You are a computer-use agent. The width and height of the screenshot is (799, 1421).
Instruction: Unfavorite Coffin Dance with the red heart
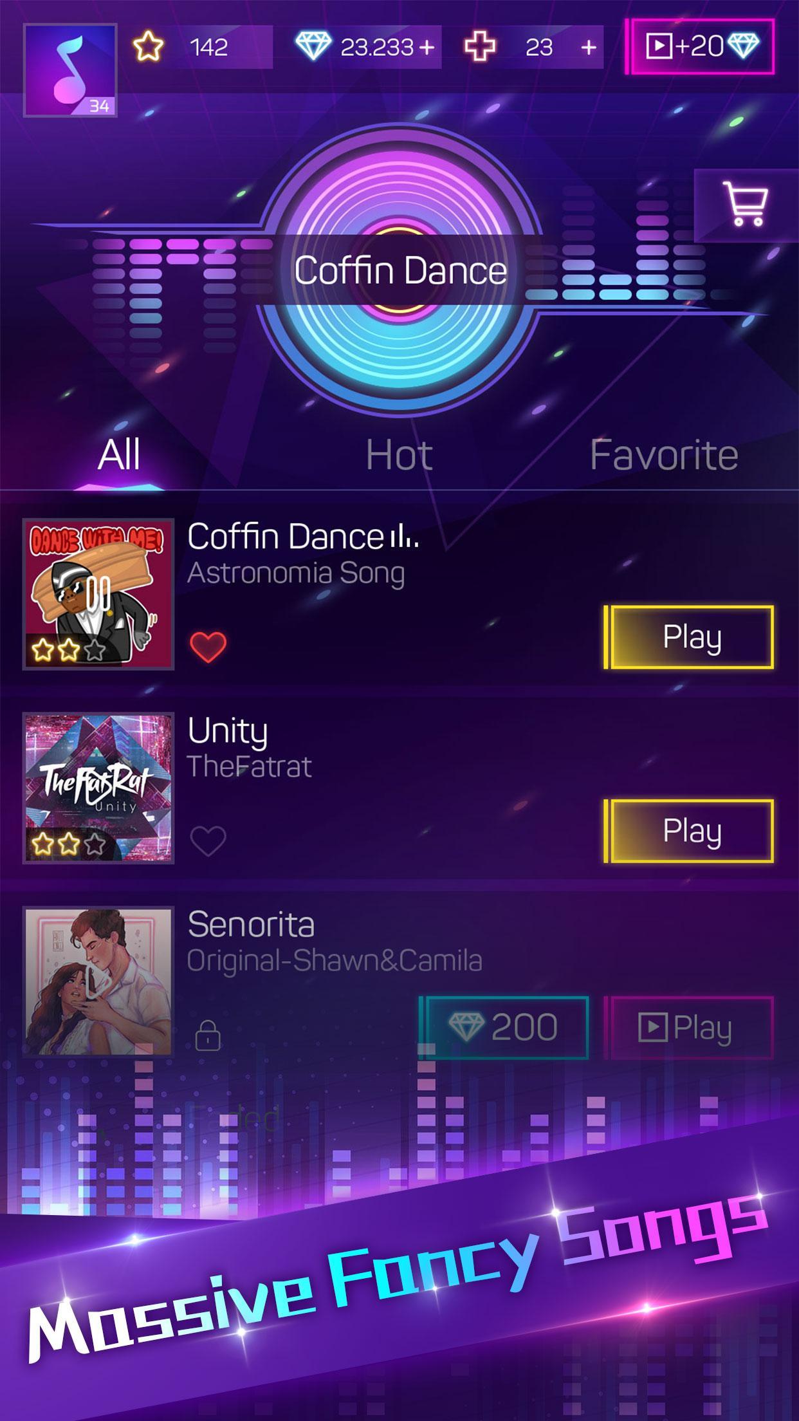point(208,647)
